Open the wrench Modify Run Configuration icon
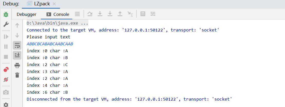Screen dimensions: 285x107 tap(6, 24)
